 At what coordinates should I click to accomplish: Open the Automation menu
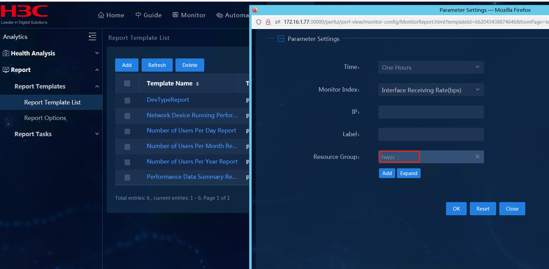click(233, 15)
